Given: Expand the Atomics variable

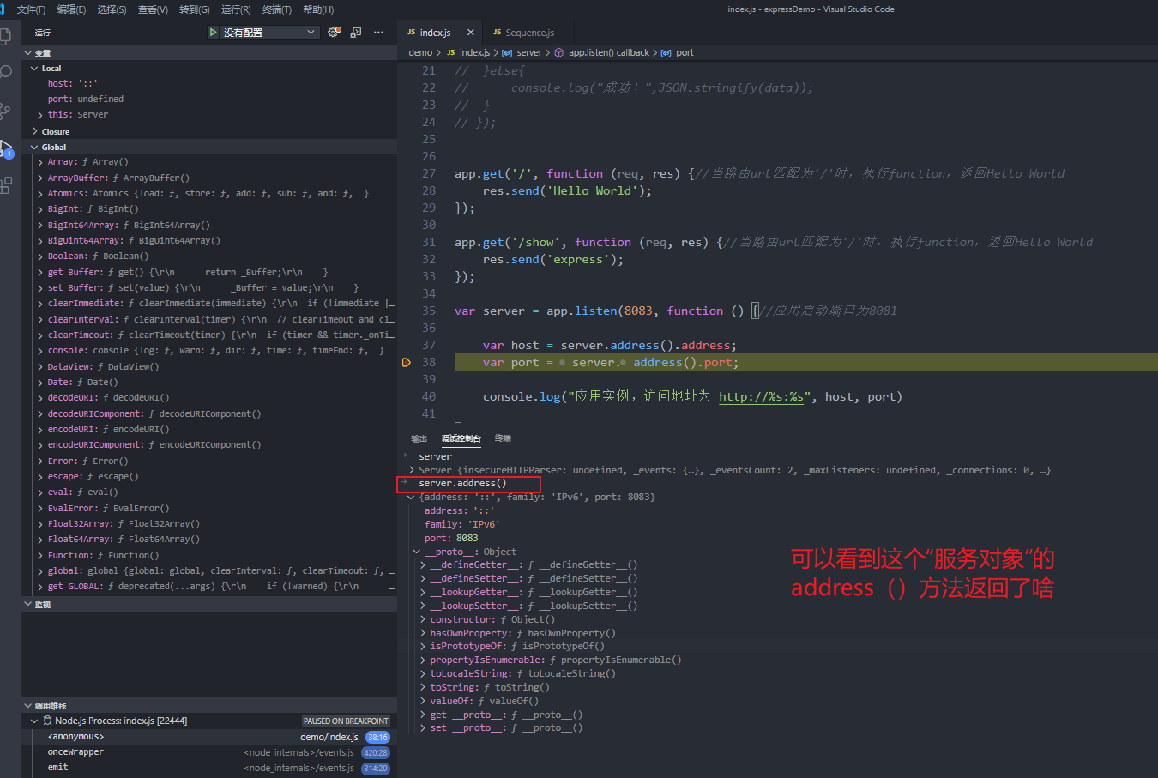Looking at the screenshot, I should [x=40, y=194].
